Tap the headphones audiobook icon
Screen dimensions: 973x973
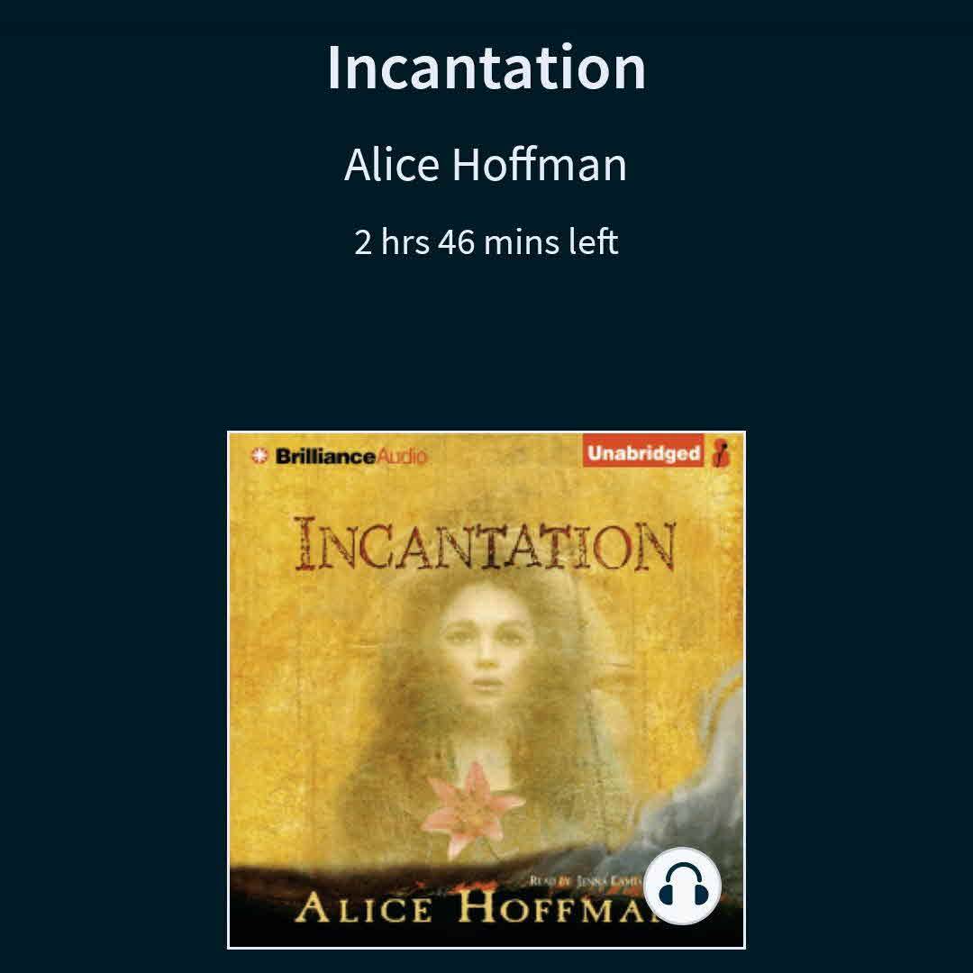click(x=683, y=886)
